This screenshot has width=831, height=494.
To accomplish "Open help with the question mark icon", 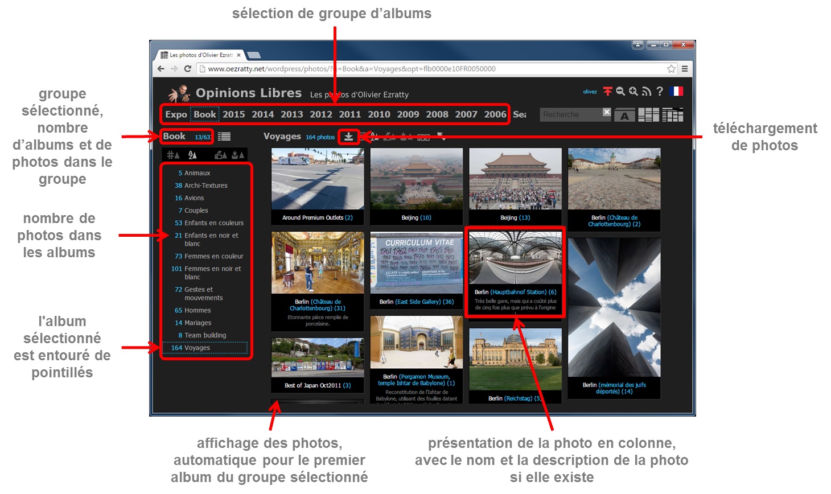I will tap(660, 91).
